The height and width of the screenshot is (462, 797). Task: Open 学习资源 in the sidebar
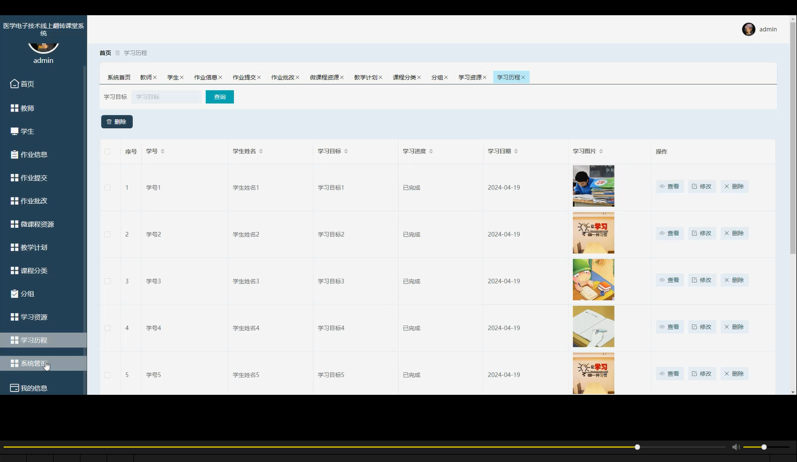[43, 317]
